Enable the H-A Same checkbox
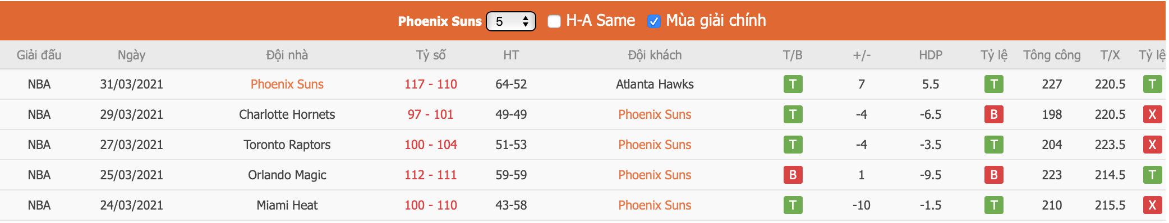Screen dimensions: 1169x223 coord(554,21)
